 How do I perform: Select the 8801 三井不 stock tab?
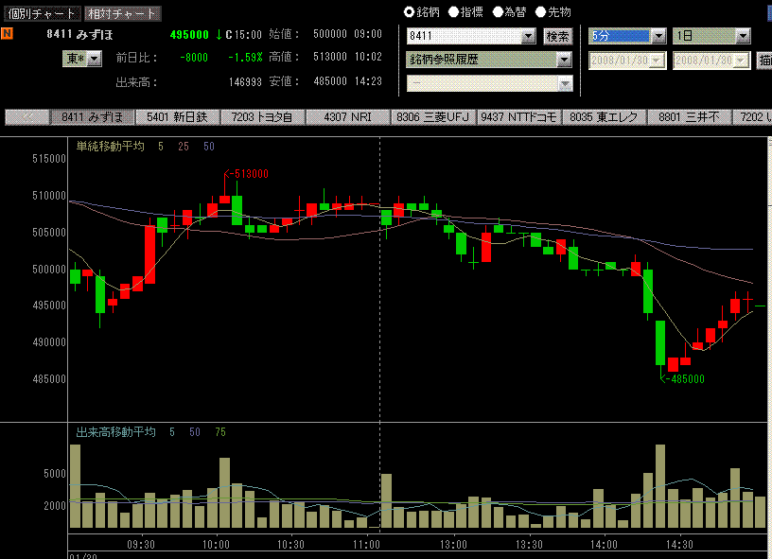(689, 117)
